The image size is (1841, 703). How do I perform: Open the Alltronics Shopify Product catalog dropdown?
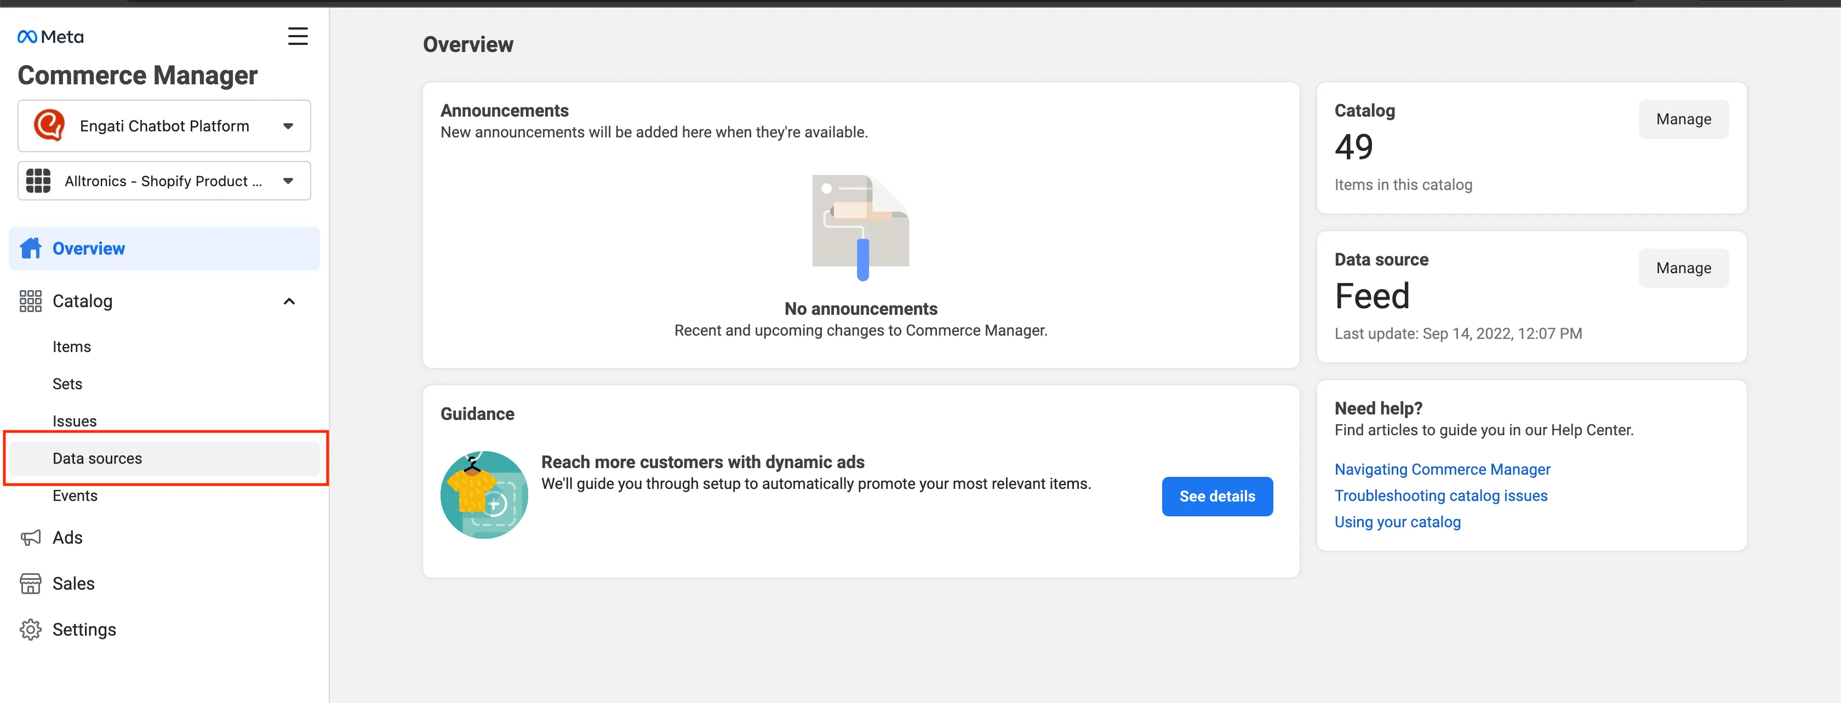pos(164,181)
